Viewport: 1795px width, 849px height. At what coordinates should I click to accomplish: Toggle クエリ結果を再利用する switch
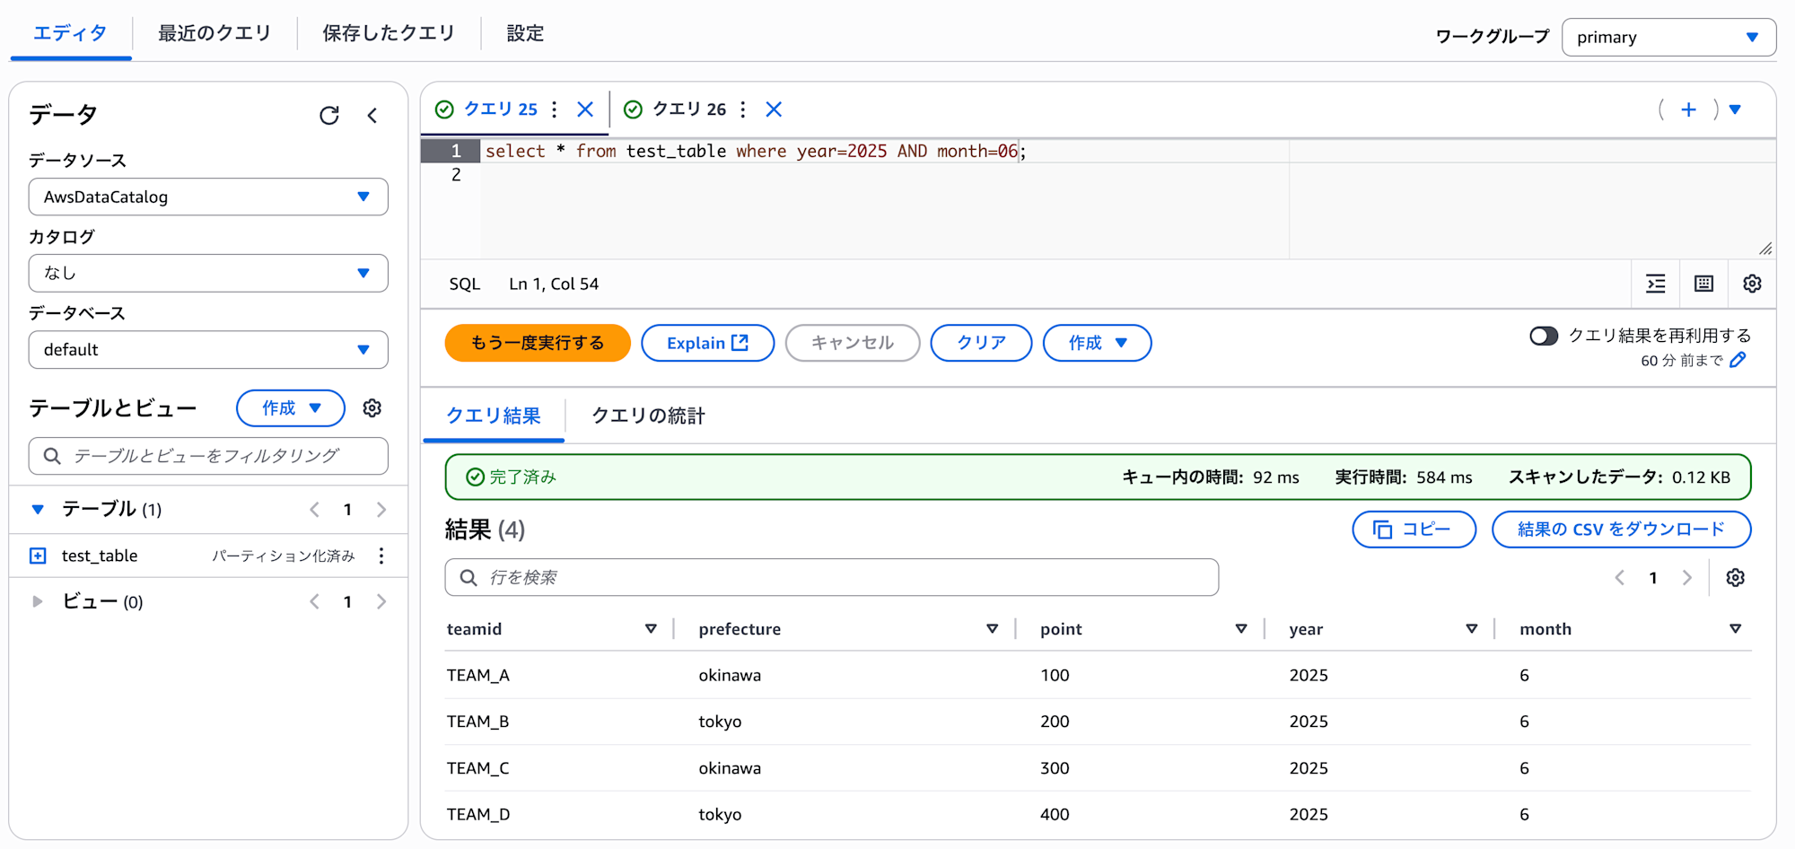coord(1544,336)
